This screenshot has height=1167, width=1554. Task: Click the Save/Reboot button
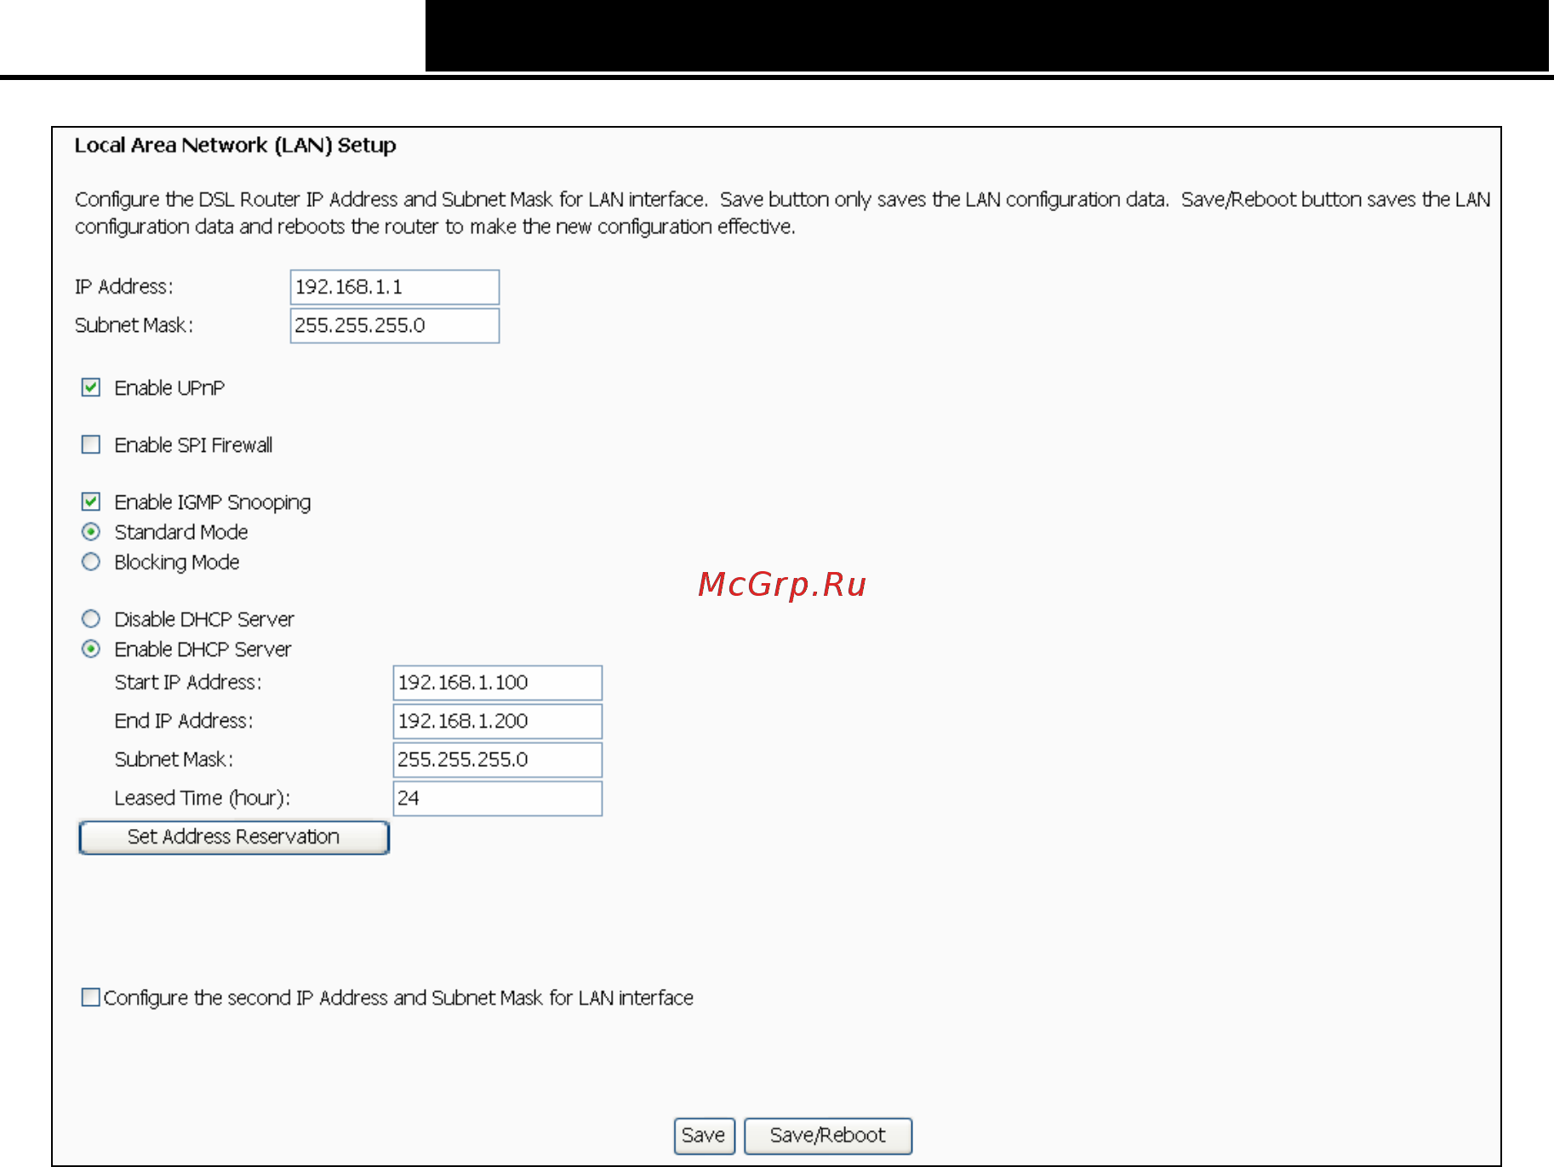(828, 1136)
